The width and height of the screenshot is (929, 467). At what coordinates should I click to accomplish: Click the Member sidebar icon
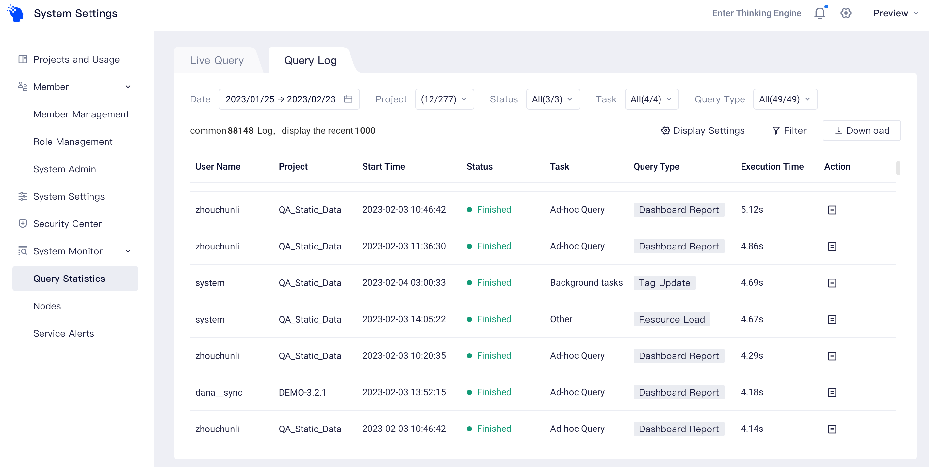[x=23, y=87]
